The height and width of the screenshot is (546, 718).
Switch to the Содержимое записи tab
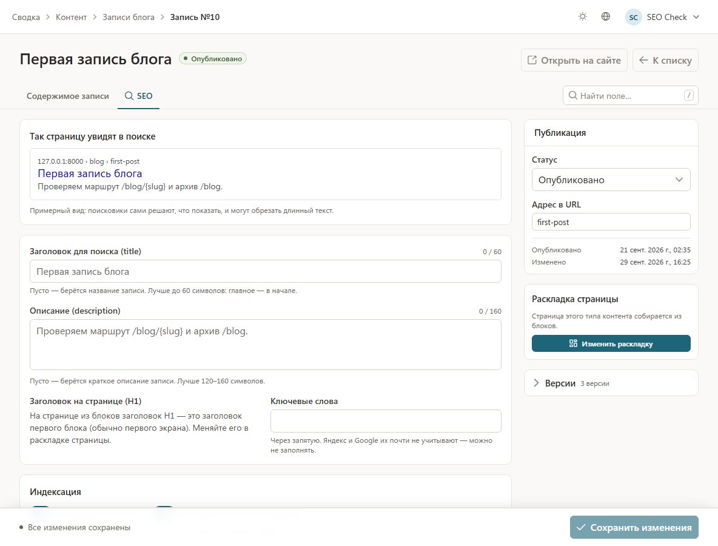pyautogui.click(x=68, y=96)
